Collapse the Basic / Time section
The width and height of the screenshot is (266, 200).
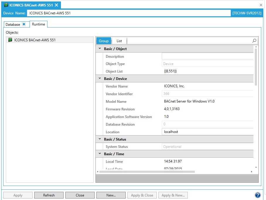coord(100,153)
